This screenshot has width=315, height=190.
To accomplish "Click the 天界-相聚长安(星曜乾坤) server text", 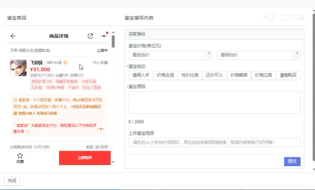I will pos(30,50).
